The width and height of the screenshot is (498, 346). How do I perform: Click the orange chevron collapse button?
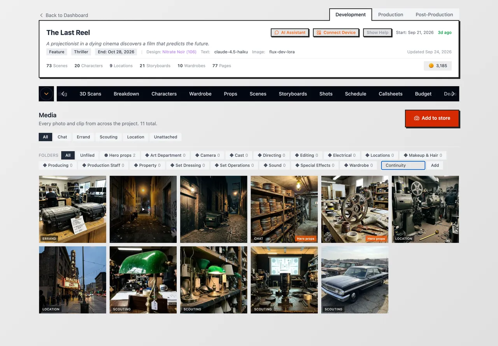46,94
